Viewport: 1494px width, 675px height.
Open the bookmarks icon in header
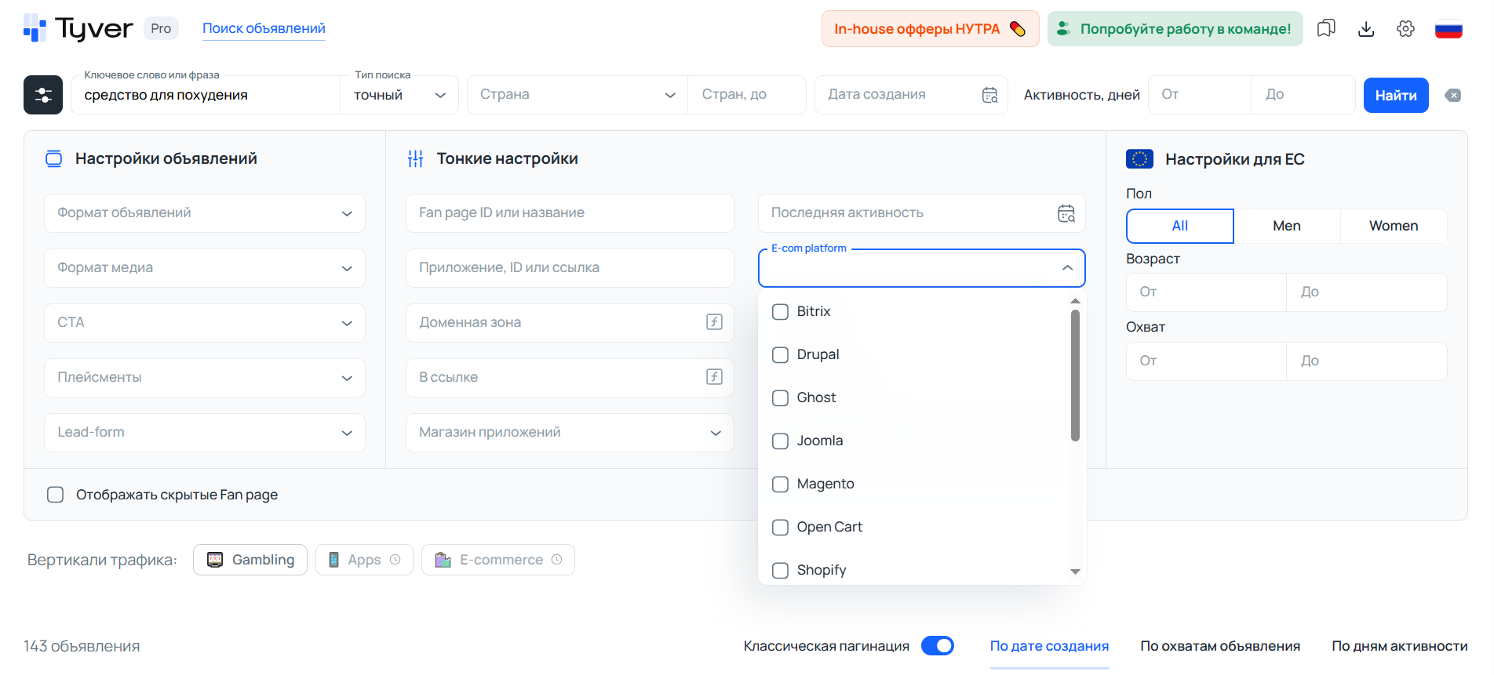(1326, 29)
